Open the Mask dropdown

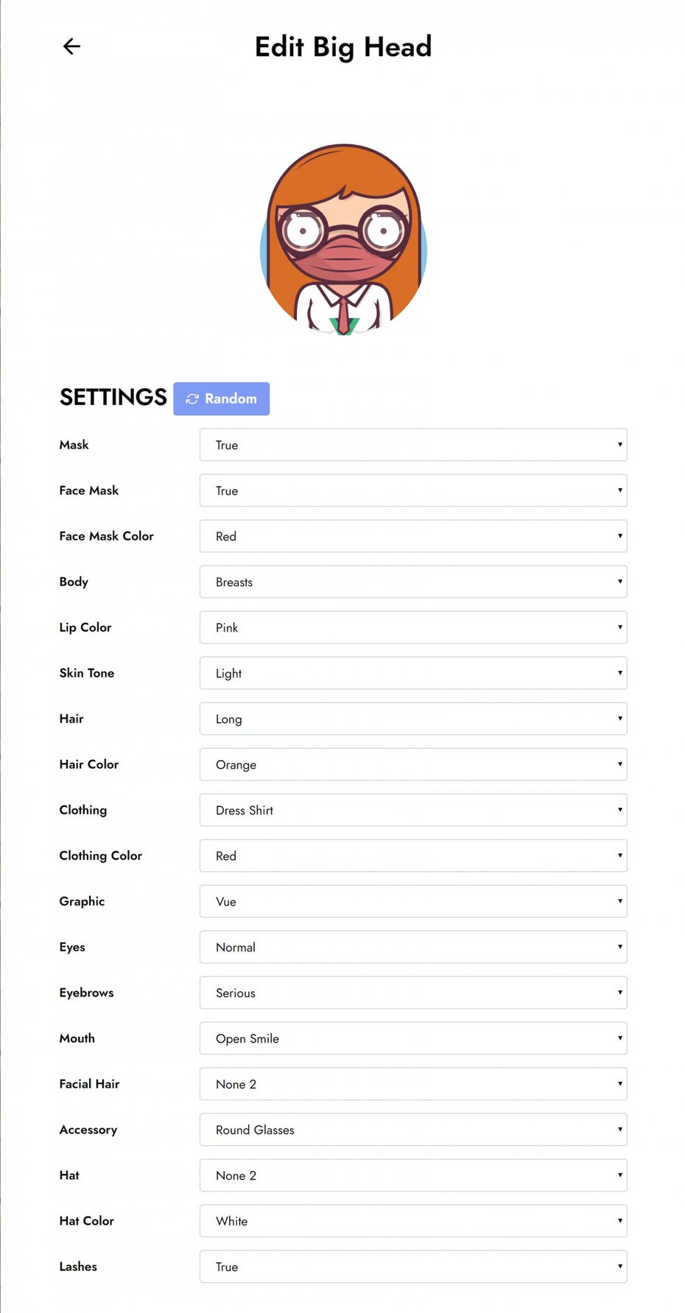point(413,445)
